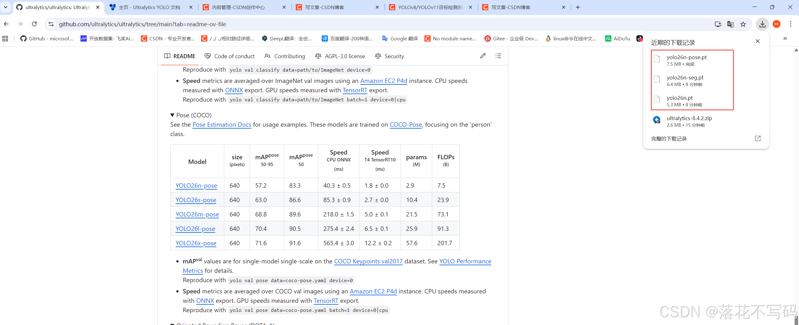Open the YOLO26n-pose model link
Viewport: 799px width, 325px height.
pyautogui.click(x=196, y=185)
